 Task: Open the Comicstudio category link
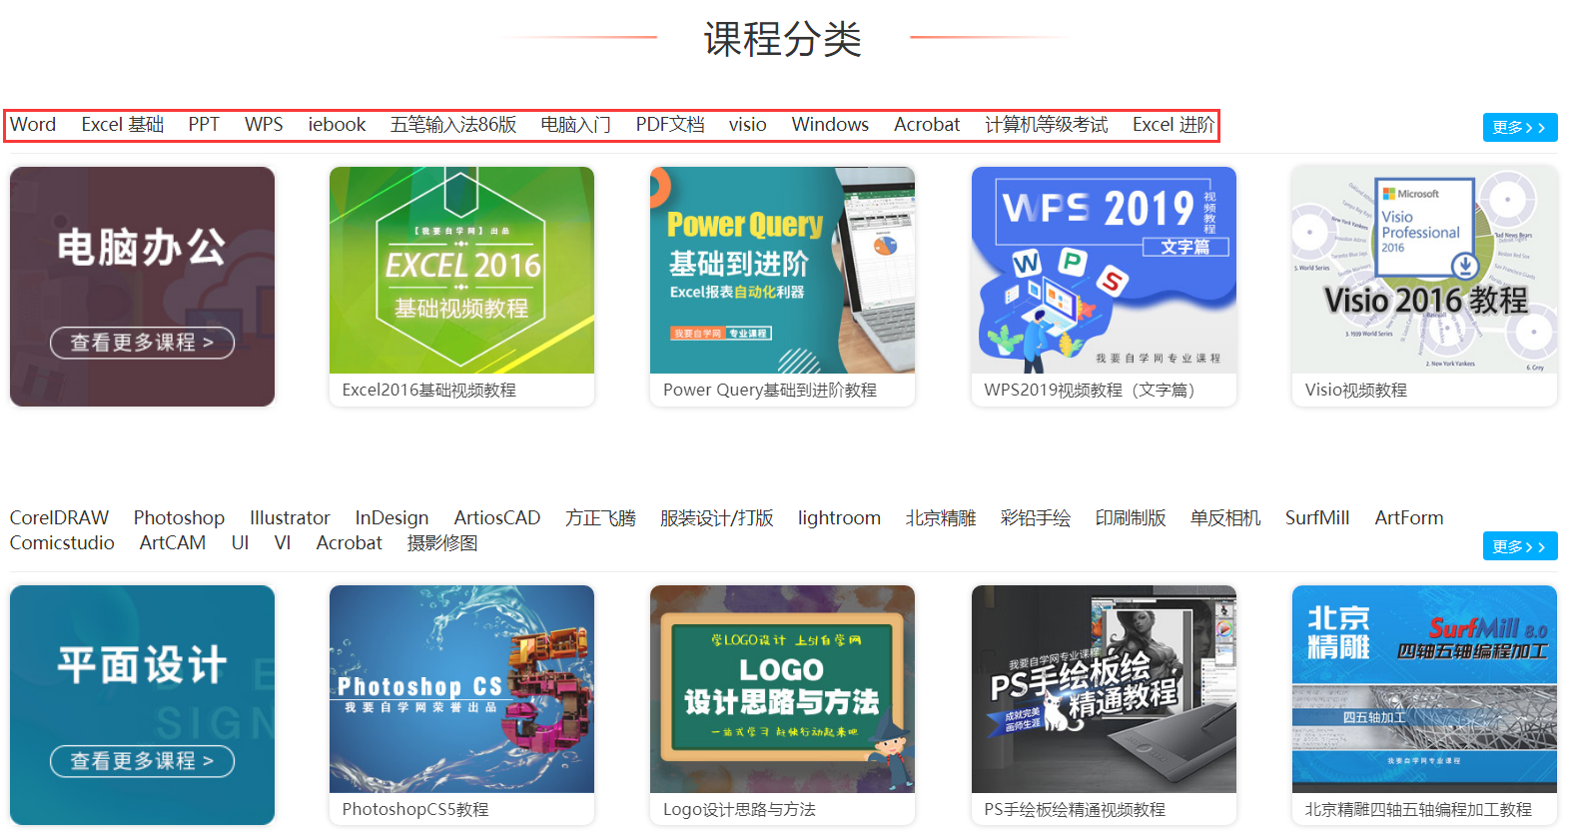click(x=62, y=542)
